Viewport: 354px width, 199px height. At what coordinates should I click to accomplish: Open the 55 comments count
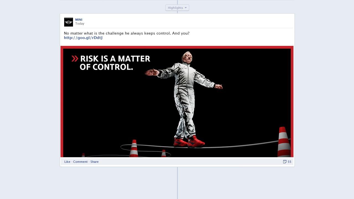click(289, 162)
